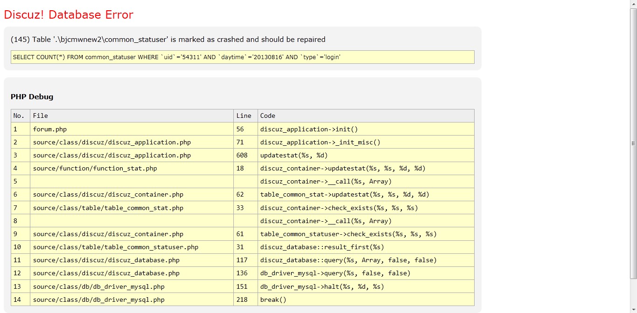The width and height of the screenshot is (637, 313).
Task: Click "discuz_container->updatestat" code cell
Action: click(366, 168)
